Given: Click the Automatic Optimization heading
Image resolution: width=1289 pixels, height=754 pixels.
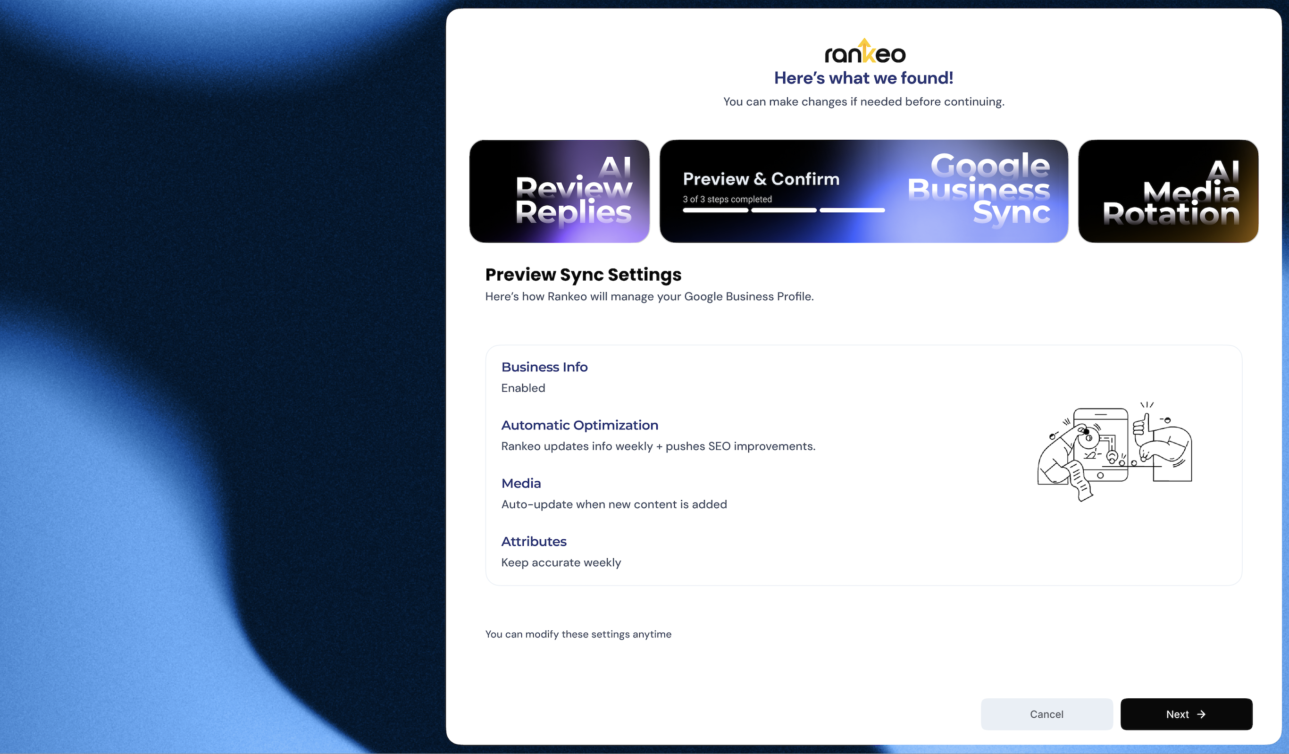Looking at the screenshot, I should click(579, 425).
